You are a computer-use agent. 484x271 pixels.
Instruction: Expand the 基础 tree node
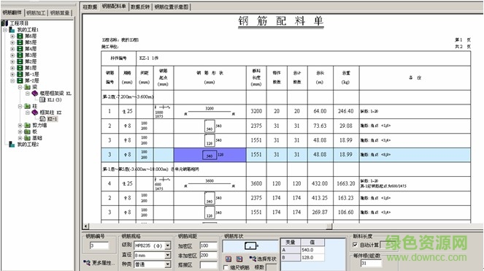20,138
